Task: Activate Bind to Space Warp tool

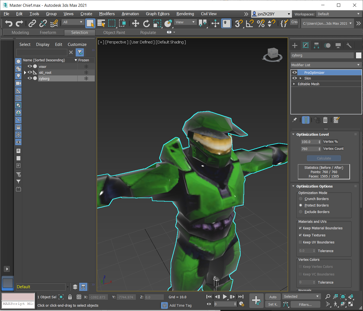Action: [x=54, y=24]
